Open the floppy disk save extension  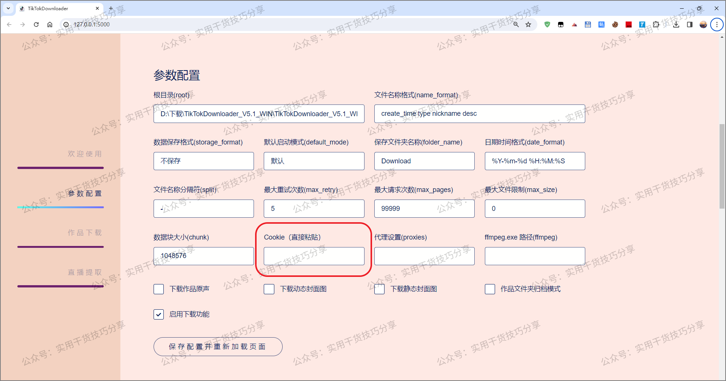pyautogui.click(x=588, y=24)
